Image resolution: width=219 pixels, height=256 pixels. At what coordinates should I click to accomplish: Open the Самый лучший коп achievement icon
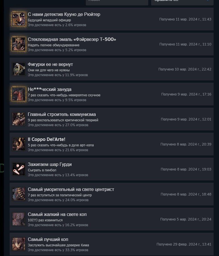[x=19, y=244]
